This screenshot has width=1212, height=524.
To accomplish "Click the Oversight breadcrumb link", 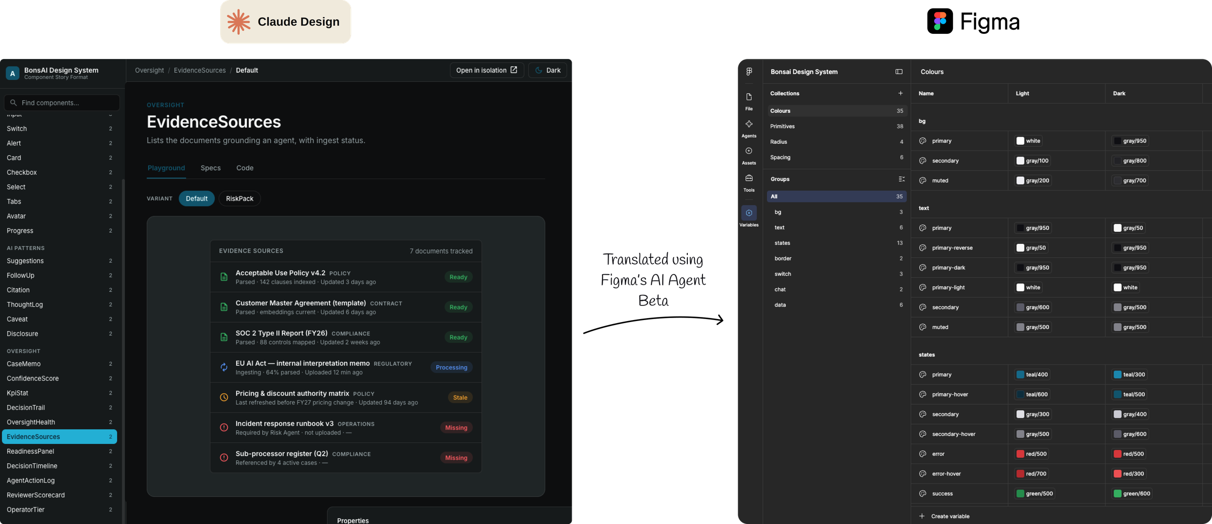I will 149,70.
